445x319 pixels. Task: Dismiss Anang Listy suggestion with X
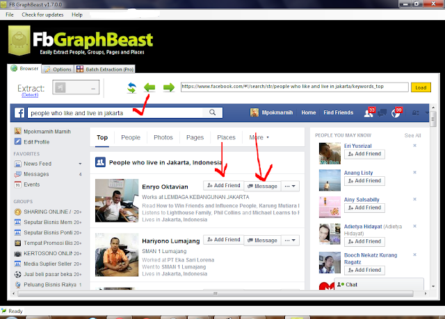tap(414, 173)
